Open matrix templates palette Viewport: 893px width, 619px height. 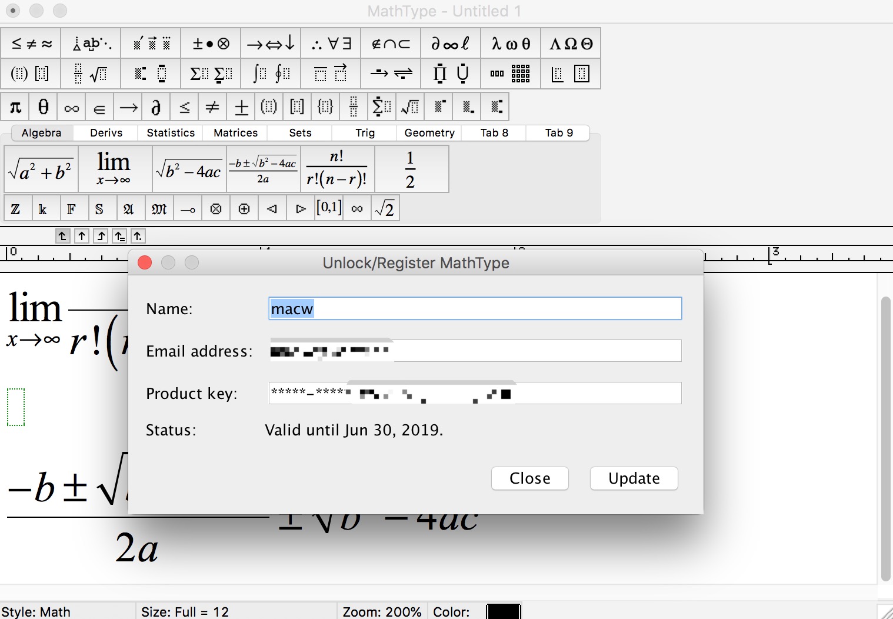(x=511, y=74)
